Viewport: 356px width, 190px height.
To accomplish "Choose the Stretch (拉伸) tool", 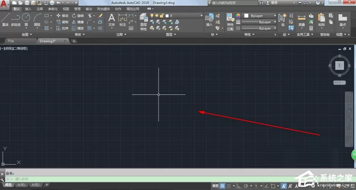I will click(62, 28).
